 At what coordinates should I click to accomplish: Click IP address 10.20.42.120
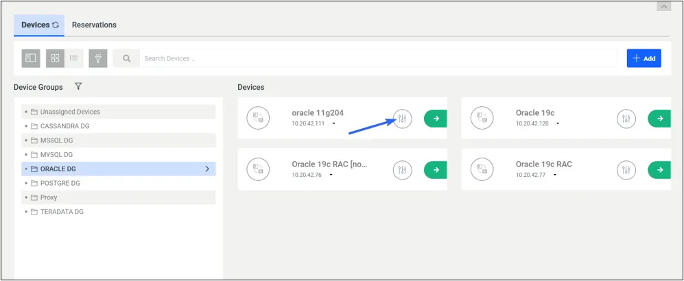(x=532, y=124)
